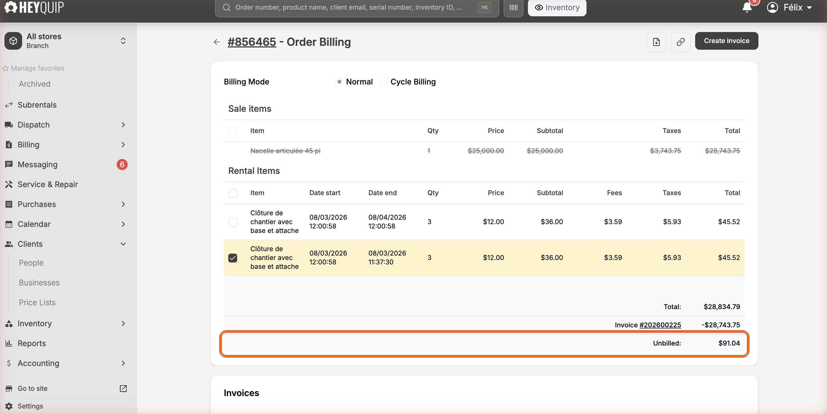
Task: Click the Accounting dollar icon
Action: 9,363
